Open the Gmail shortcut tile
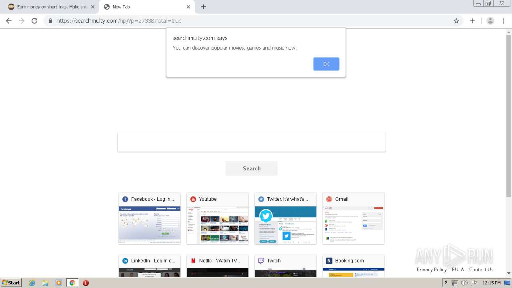 [354, 218]
